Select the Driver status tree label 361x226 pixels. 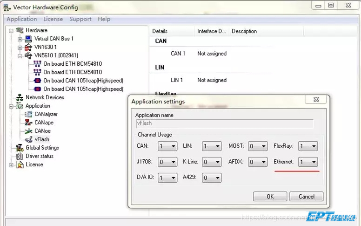click(40, 156)
